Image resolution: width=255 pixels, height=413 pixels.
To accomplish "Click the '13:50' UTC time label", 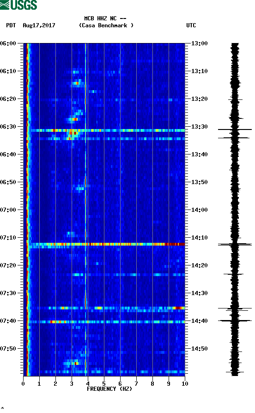I will (x=199, y=182).
